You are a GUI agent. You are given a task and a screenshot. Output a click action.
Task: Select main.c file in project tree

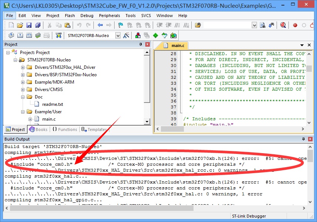[x=49, y=119]
